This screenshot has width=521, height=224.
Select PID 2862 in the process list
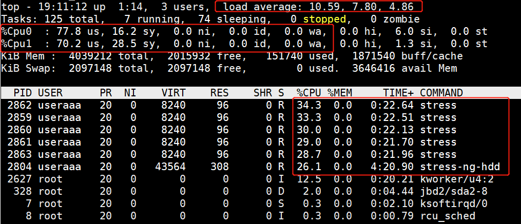20,106
